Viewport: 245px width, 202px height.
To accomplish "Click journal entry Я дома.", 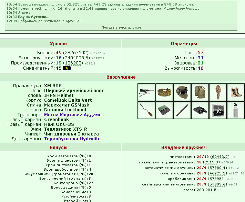I will click(25, 13).
